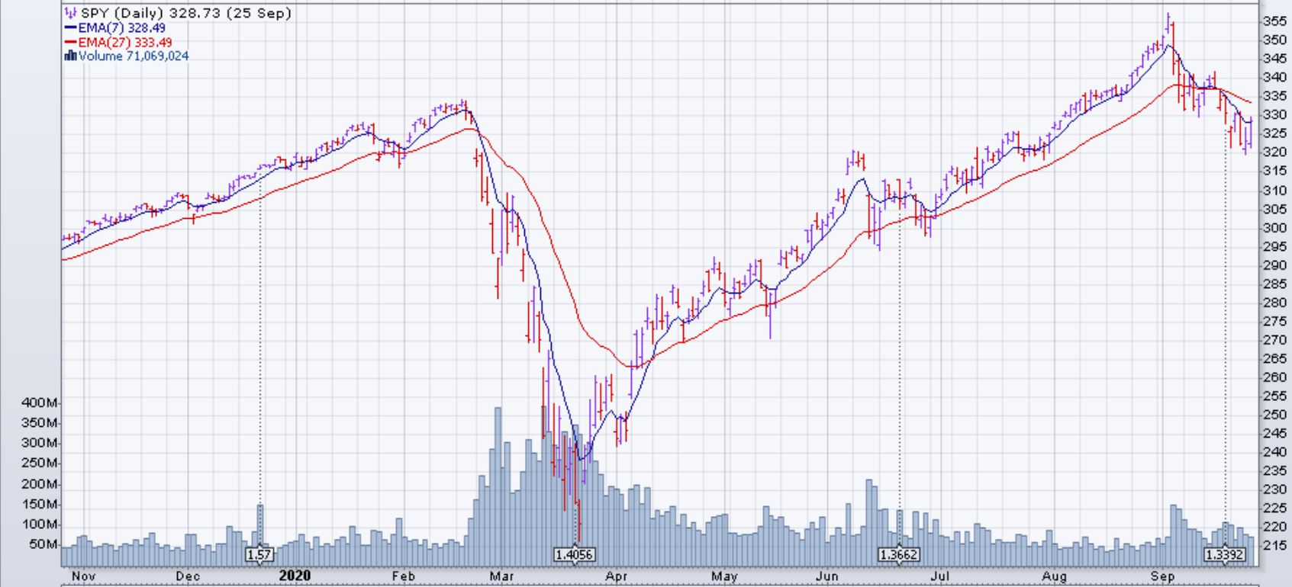Click the Volume 71,069,024 legend label
This screenshot has width=1292, height=587.
point(134,56)
